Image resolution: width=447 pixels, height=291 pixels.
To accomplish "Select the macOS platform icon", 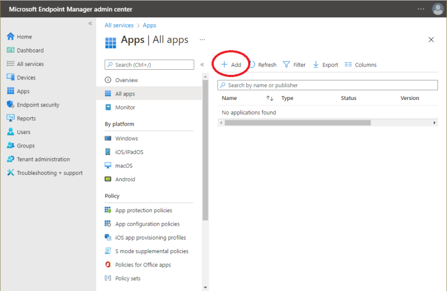I will 108,165.
